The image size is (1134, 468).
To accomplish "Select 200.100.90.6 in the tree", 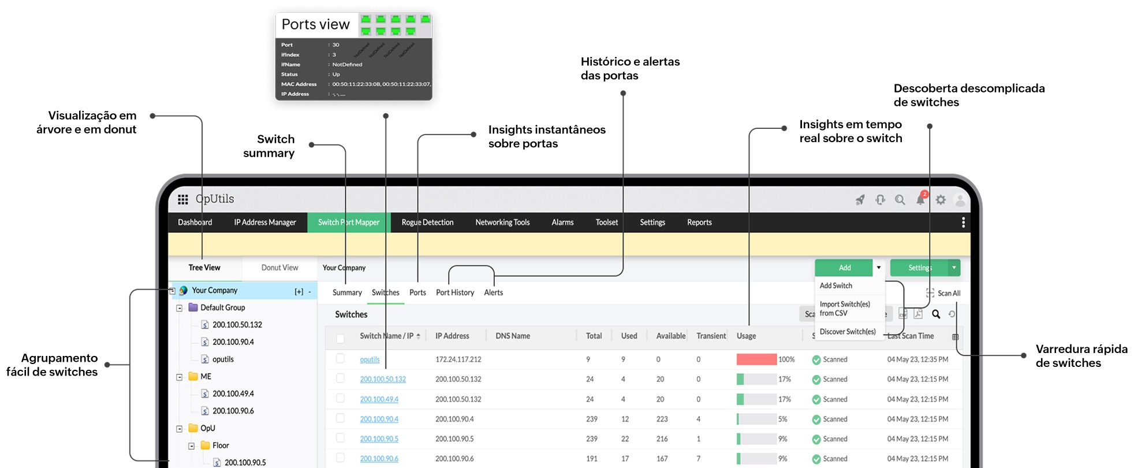I will coord(233,411).
